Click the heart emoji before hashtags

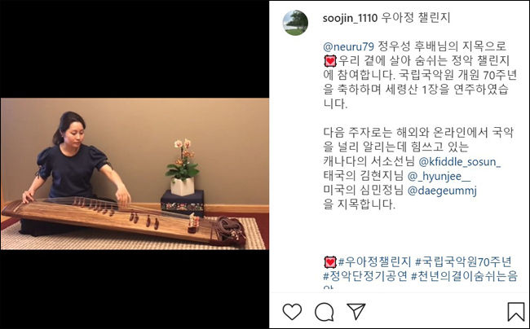330,262
